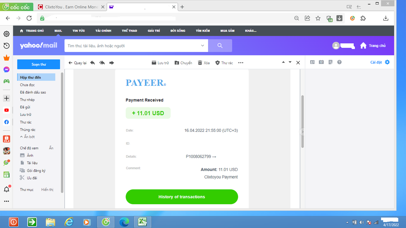
Task: Collapse folder list with Ẩn bớt
Action: click(27, 137)
